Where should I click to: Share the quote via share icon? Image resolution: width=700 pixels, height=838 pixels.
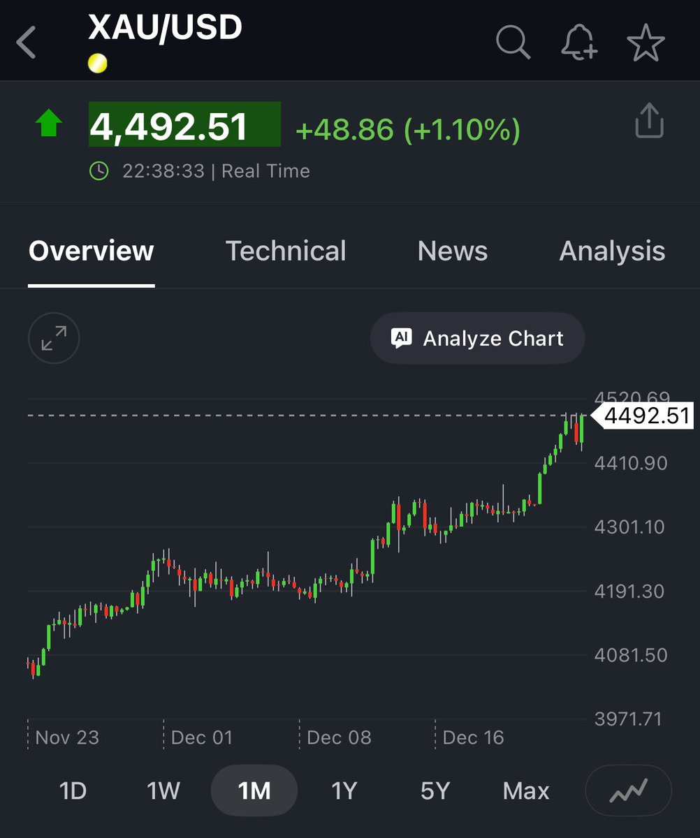649,121
